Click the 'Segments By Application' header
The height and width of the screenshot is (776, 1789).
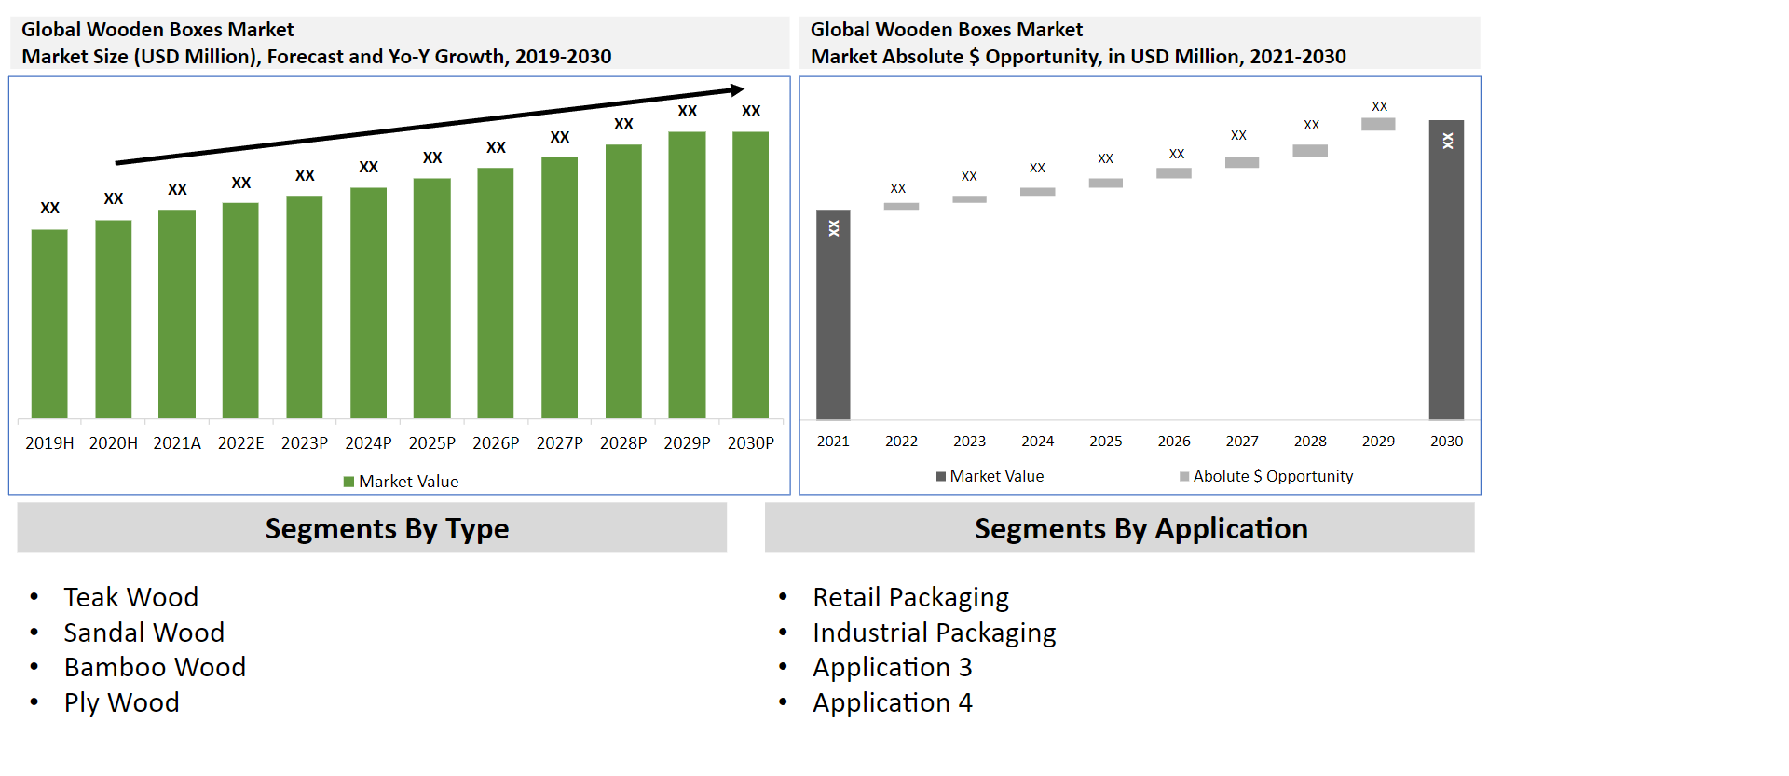(1120, 528)
